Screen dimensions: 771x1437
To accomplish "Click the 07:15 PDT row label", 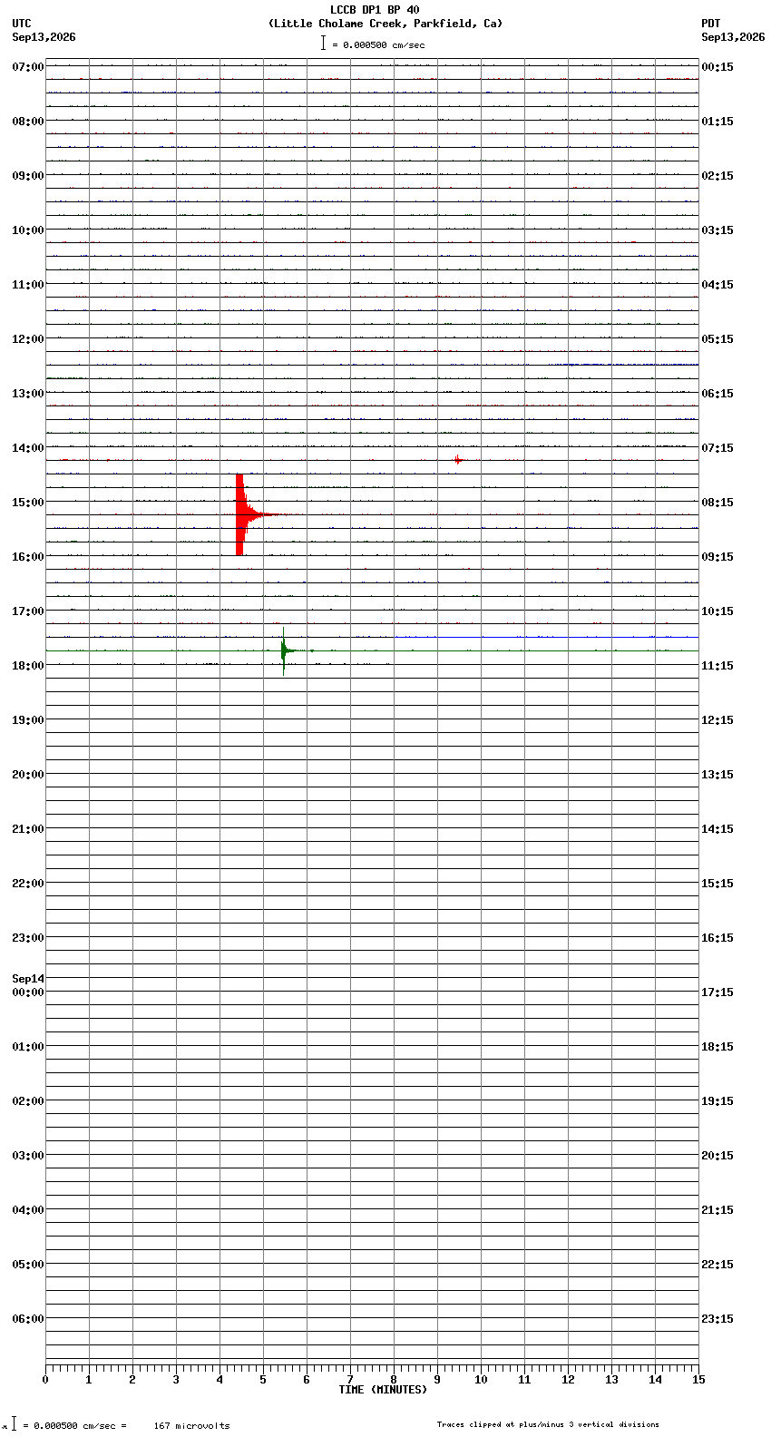I will (x=717, y=448).
